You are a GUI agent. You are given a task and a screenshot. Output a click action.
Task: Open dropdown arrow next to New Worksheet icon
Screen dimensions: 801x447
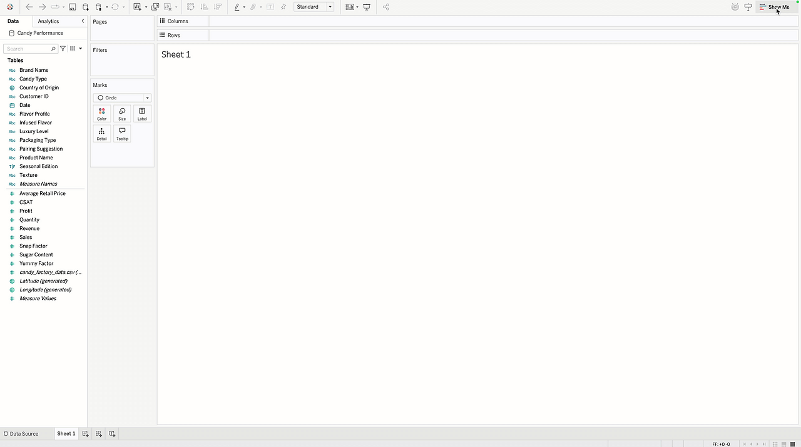tap(146, 7)
